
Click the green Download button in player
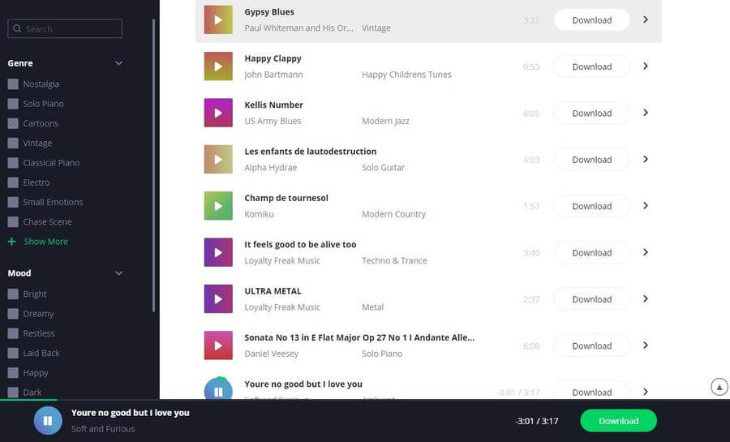[618, 421]
